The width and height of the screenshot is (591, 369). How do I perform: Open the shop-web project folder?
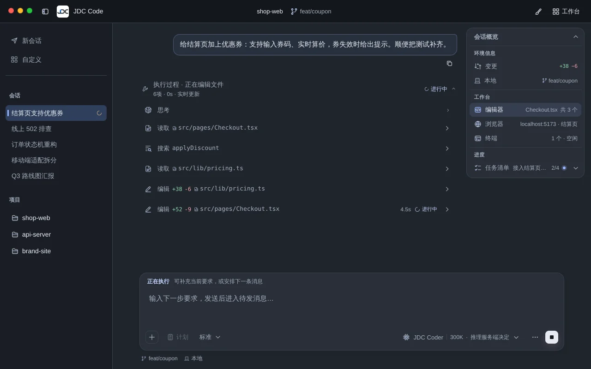tap(56, 218)
